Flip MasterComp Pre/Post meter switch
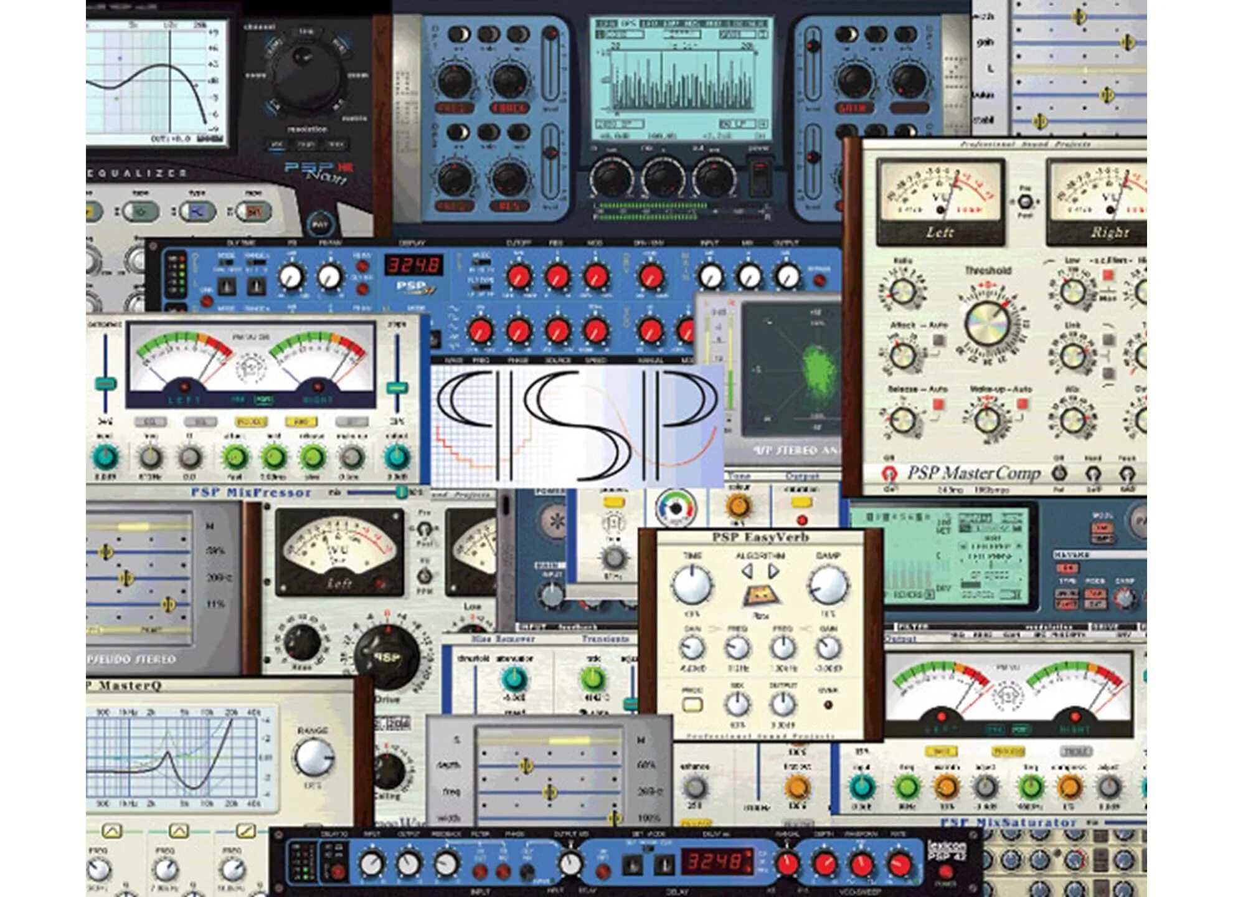This screenshot has width=1233, height=897. (x=1024, y=202)
